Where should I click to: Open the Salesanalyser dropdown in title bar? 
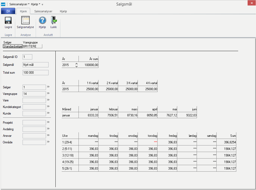click(19, 4)
